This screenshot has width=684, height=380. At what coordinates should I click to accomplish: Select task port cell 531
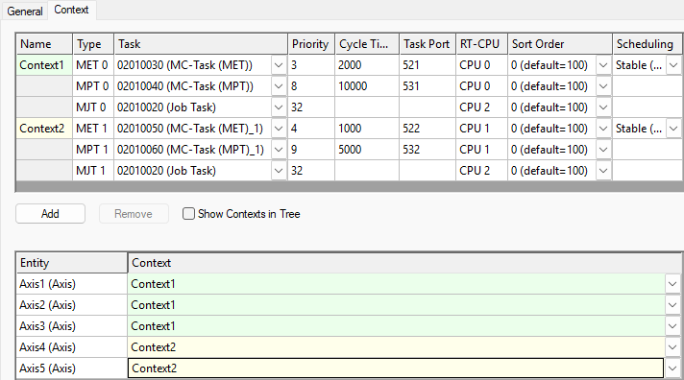427,86
